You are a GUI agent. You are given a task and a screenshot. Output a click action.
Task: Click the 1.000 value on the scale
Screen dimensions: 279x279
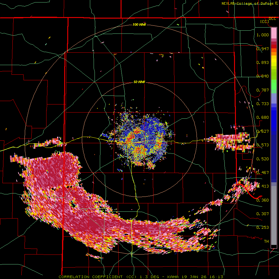[x=263, y=35]
